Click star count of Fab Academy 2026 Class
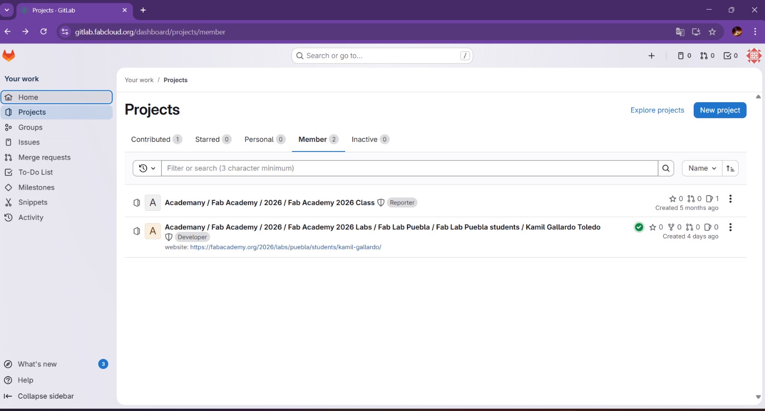This screenshot has width=765, height=411. coord(676,199)
